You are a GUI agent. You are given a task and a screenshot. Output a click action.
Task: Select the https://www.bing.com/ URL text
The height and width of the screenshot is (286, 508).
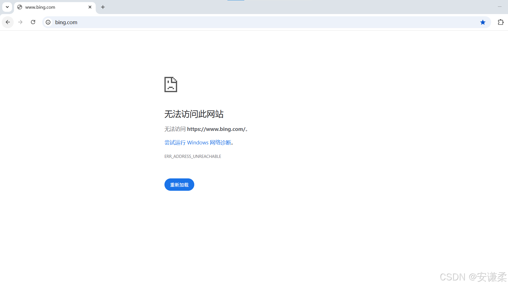click(216, 129)
